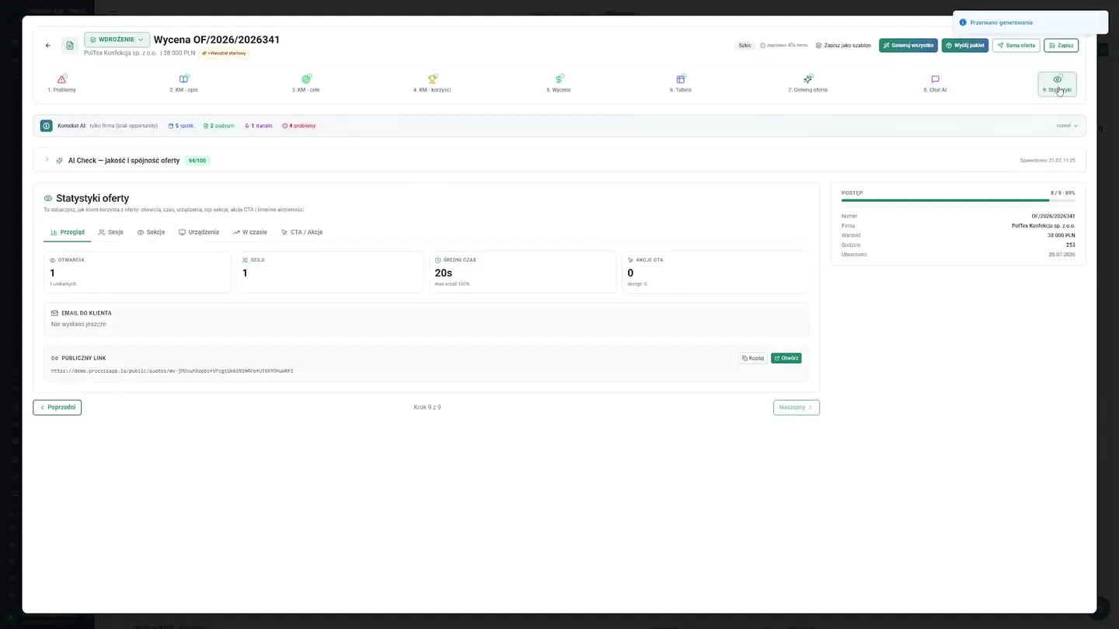Image resolution: width=1119 pixels, height=629 pixels.
Task: Click the AI Check sparkle icon
Action: pos(60,161)
